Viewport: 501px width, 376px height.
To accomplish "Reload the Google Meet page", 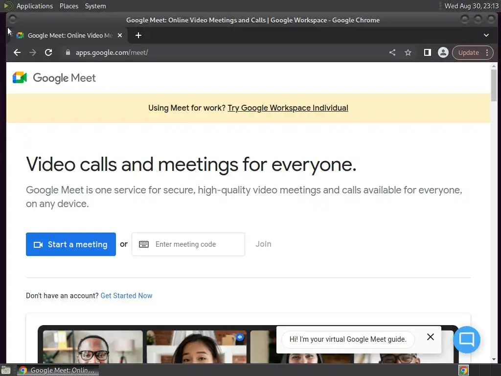I will tap(48, 52).
